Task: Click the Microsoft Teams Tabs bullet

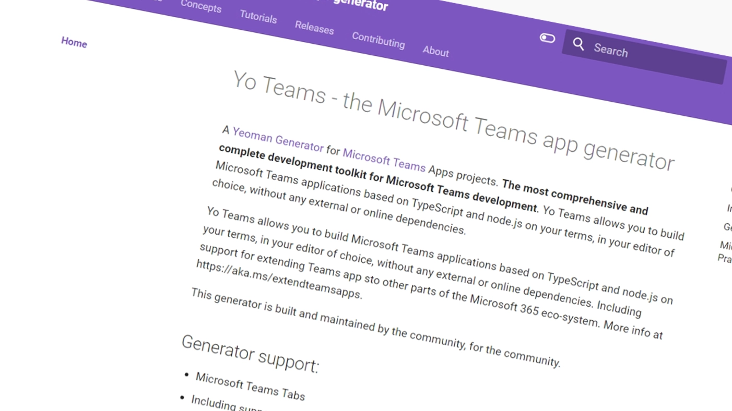Action: pos(250,386)
